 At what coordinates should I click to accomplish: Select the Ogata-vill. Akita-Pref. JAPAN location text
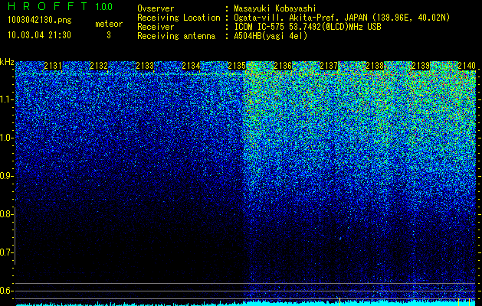(342, 18)
